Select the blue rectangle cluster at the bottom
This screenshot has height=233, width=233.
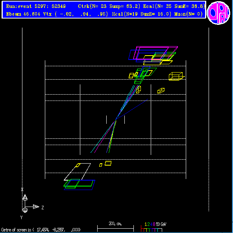80,185
